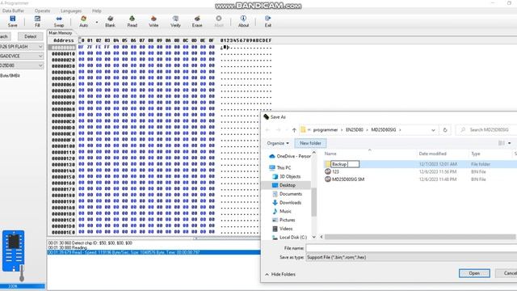
Task: Select address row 00000100
Action: coord(63,145)
